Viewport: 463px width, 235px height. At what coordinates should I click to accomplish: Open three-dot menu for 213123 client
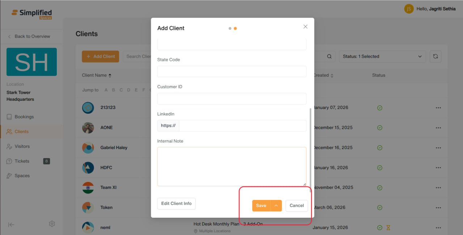point(438,108)
